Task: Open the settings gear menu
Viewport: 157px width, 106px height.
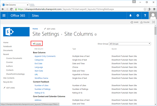Action: pyautogui.click(x=138, y=16)
